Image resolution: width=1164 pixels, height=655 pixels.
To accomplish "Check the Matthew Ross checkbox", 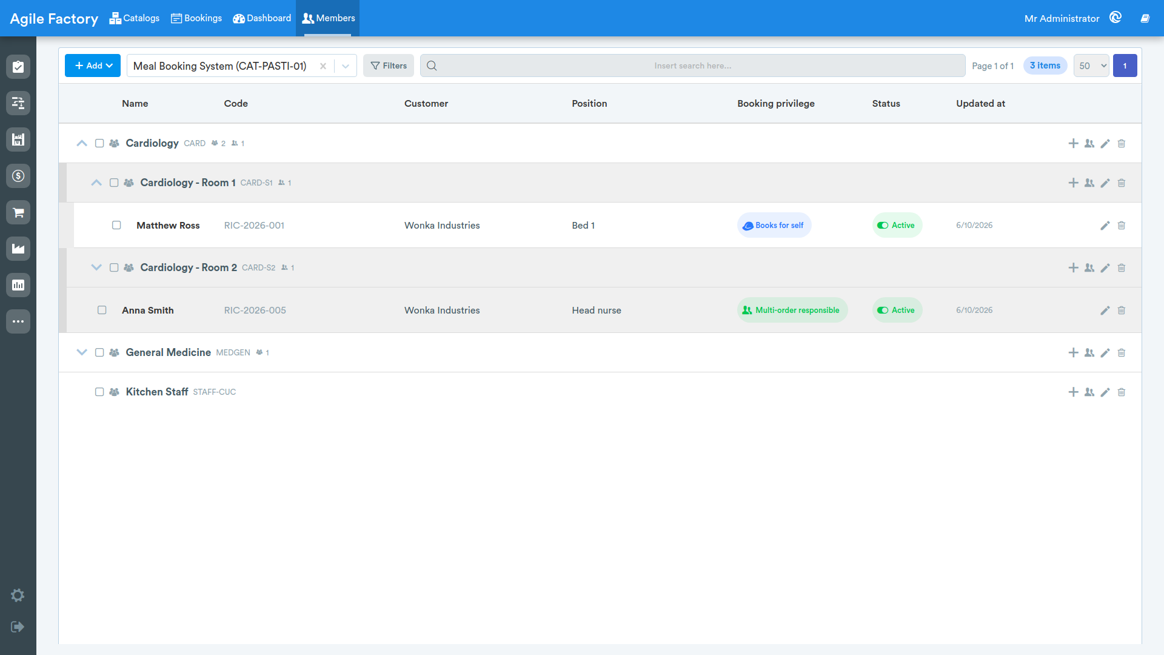I will click(x=116, y=225).
